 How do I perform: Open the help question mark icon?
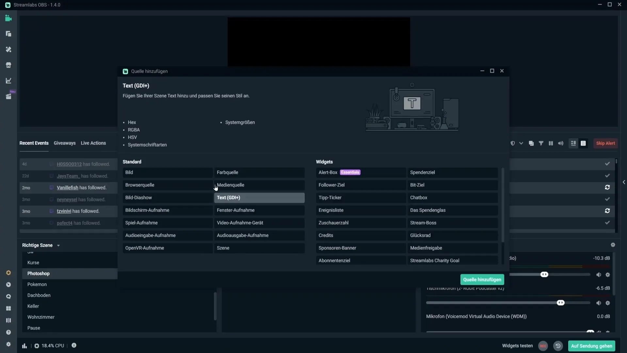(8, 332)
